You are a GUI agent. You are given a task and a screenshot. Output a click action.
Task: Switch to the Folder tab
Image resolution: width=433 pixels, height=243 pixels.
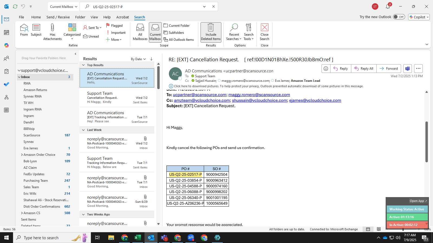[80, 17]
